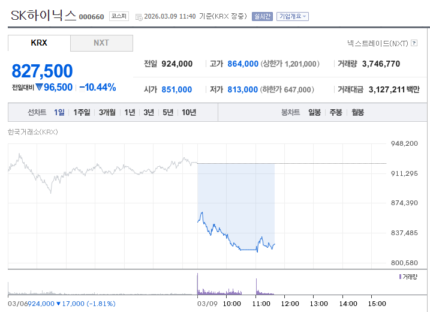Click the 800,580 y-axis label
This screenshot has width=430, height=312.
(x=404, y=263)
